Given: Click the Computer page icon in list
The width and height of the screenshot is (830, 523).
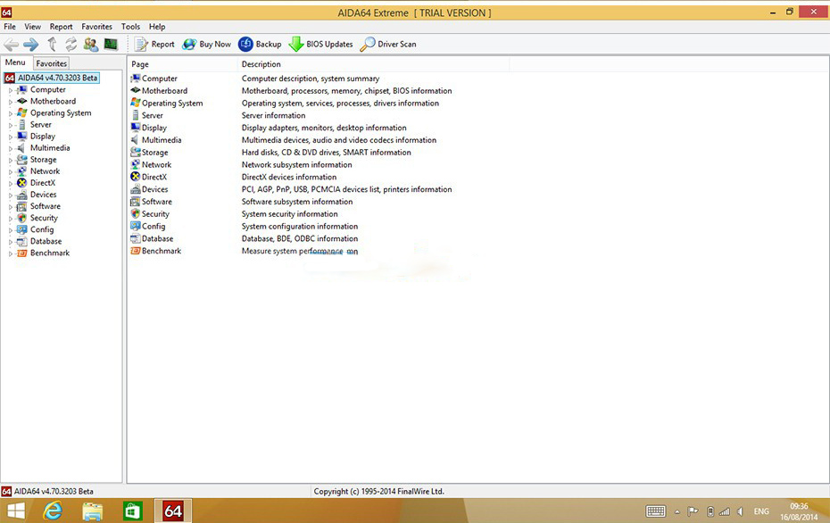Looking at the screenshot, I should click(x=136, y=79).
